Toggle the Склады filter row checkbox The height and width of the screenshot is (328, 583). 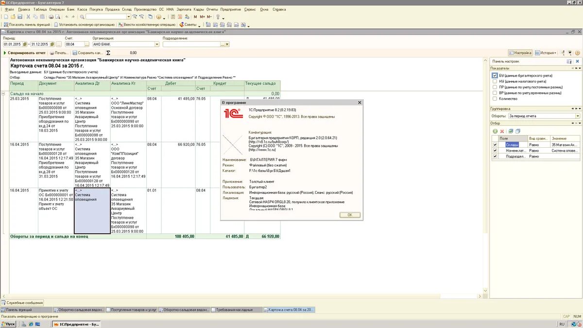495,144
